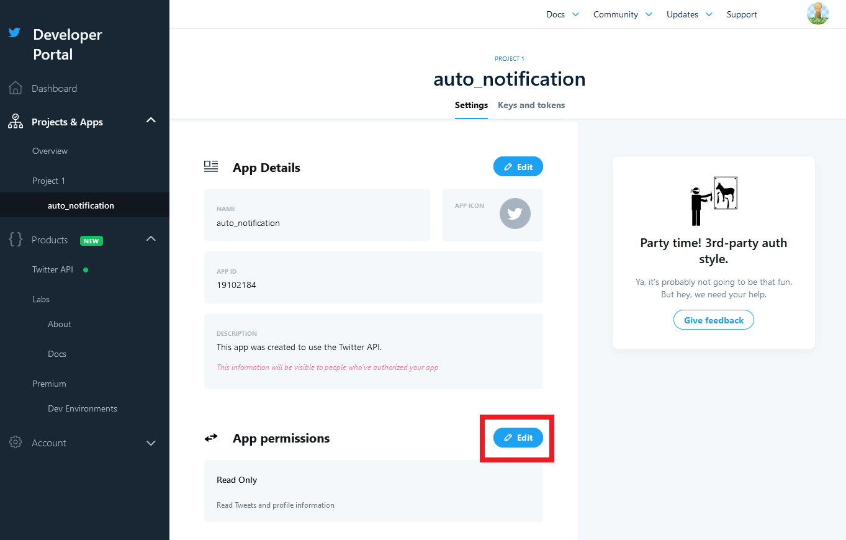Edit the App permissions

pos(518,438)
